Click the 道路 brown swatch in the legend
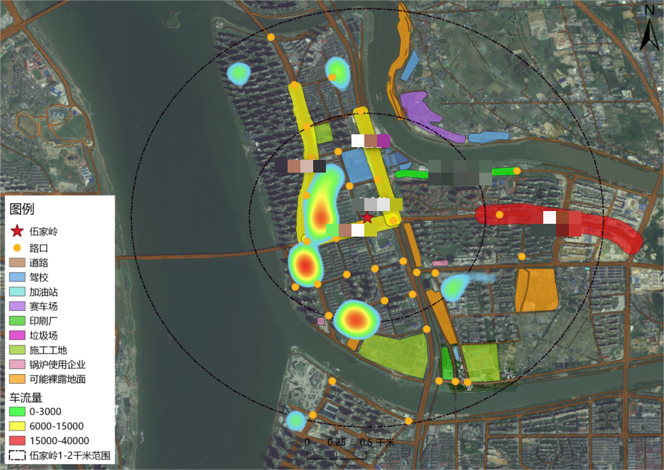 [x=17, y=263]
